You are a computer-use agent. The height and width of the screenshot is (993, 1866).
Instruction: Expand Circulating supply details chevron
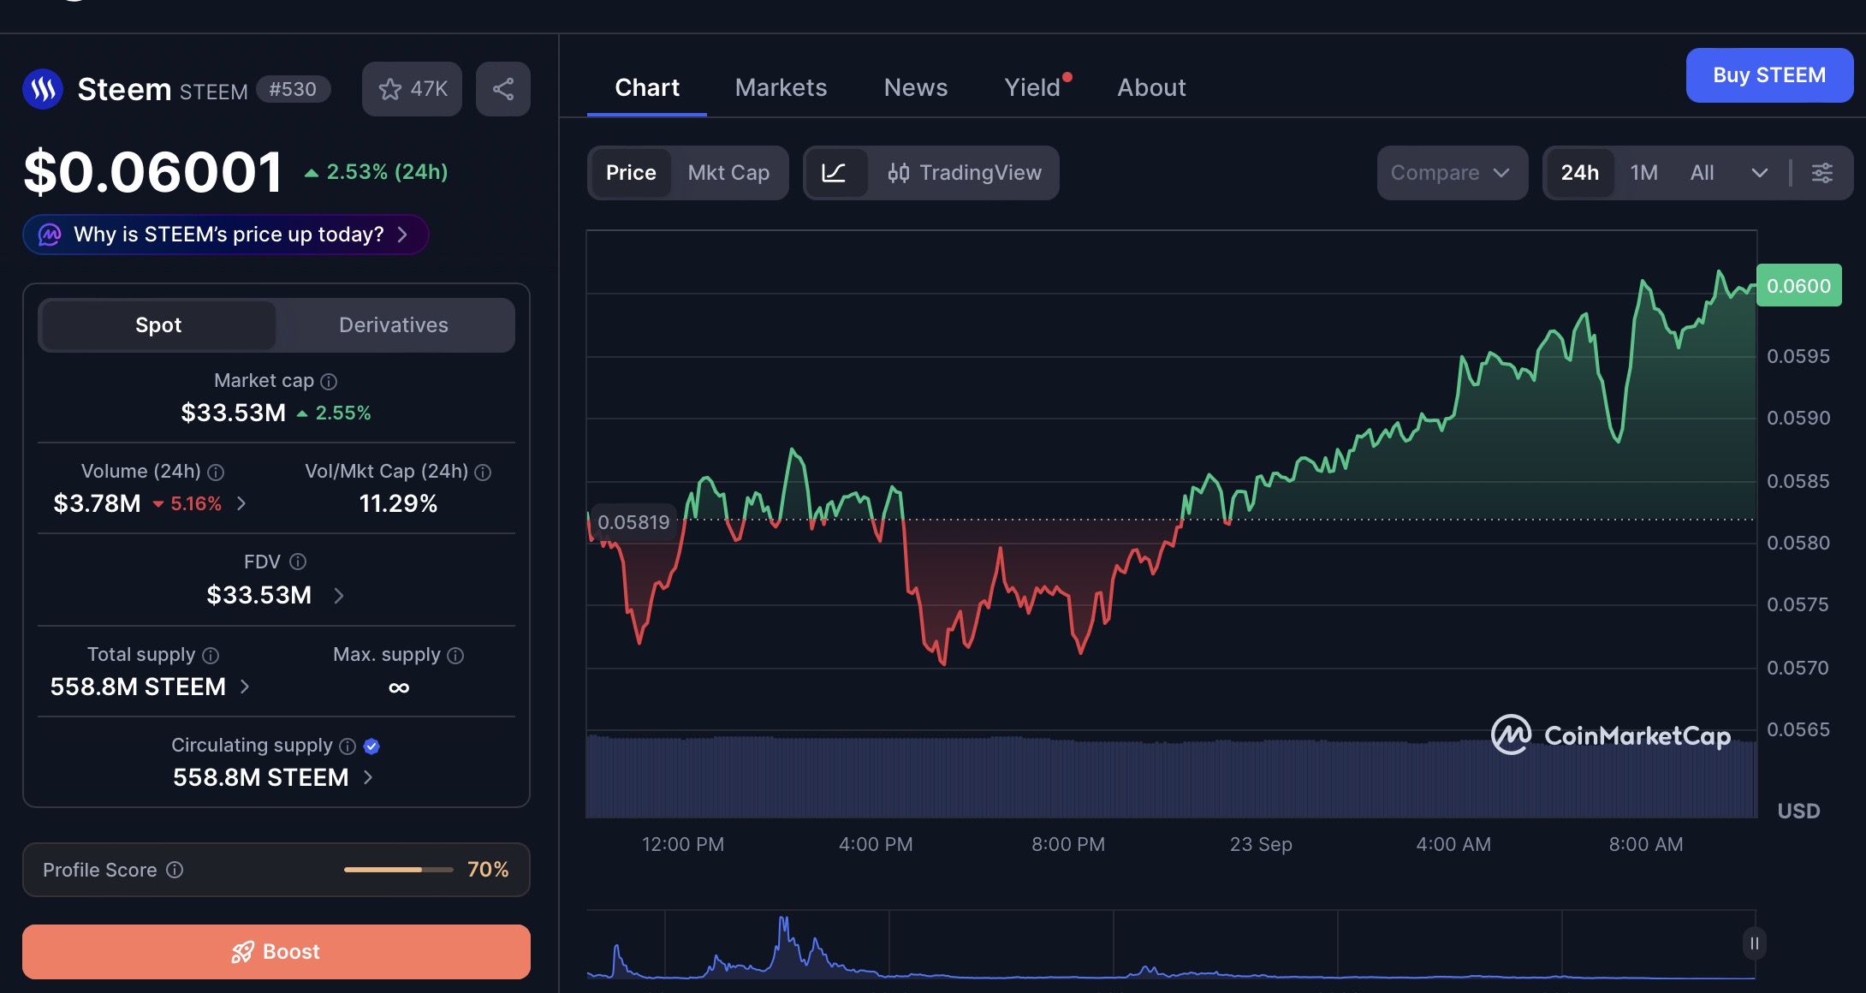click(x=368, y=777)
